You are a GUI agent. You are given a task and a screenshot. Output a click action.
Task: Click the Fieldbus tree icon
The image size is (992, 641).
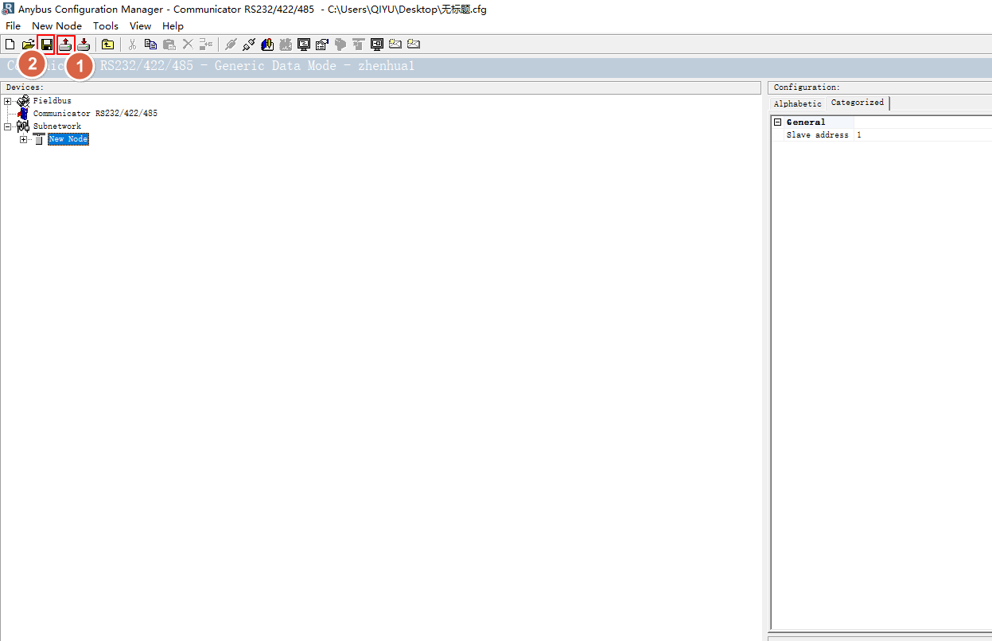(23, 101)
